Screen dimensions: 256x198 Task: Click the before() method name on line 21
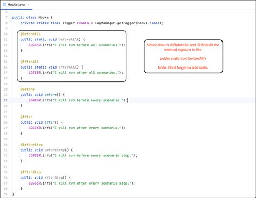coord(50,95)
